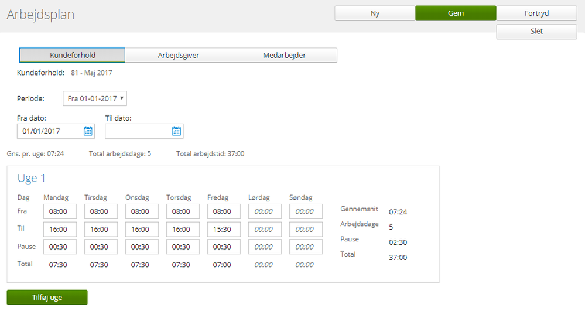Screen dimensions: 585x311
Task: Cancel changes with the Fortryd button
Action: [536, 13]
